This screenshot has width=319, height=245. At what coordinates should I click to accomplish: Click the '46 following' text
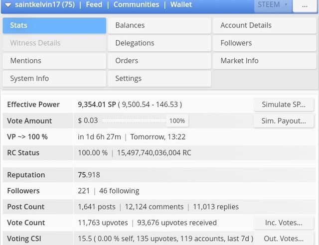(119, 191)
